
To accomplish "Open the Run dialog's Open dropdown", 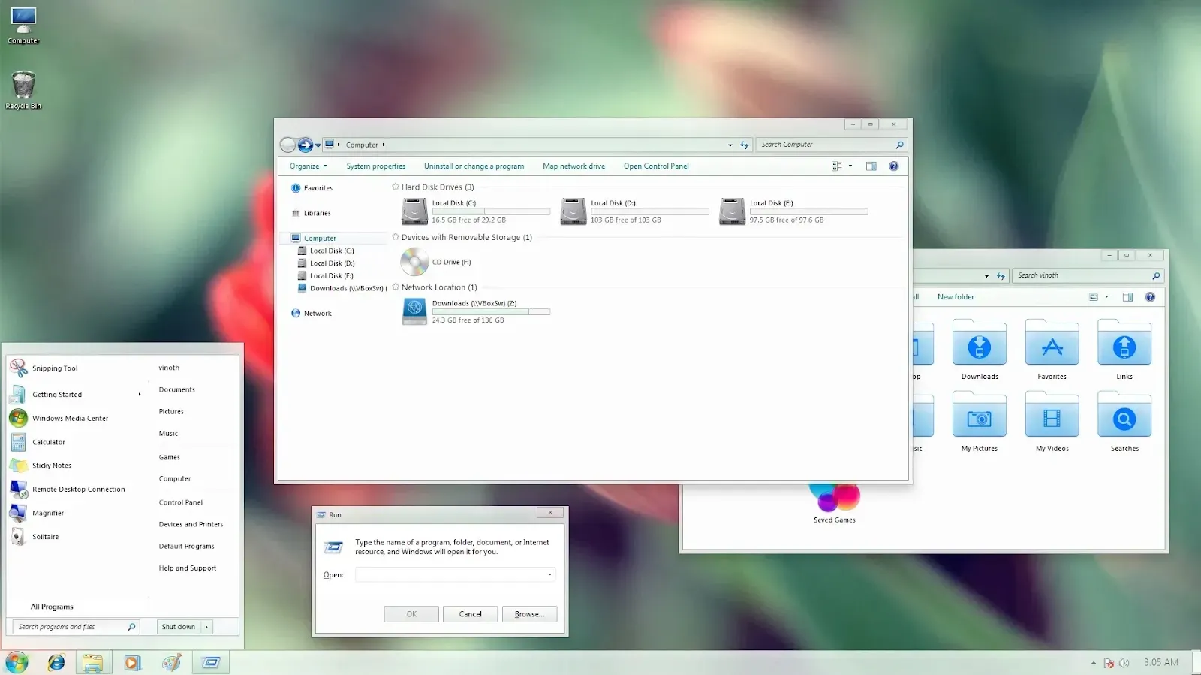I will (549, 574).
